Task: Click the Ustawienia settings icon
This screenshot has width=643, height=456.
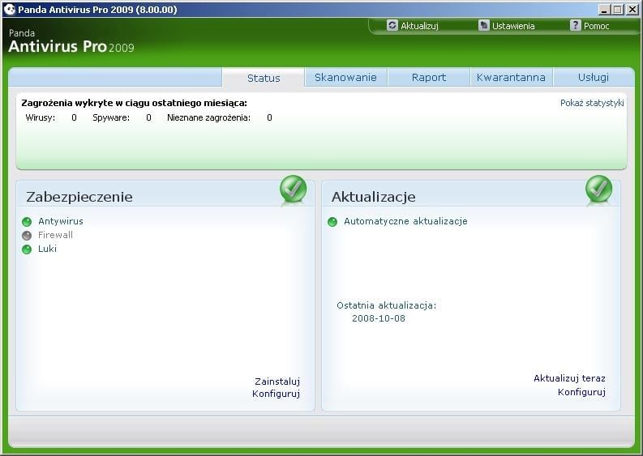Action: coord(484,25)
